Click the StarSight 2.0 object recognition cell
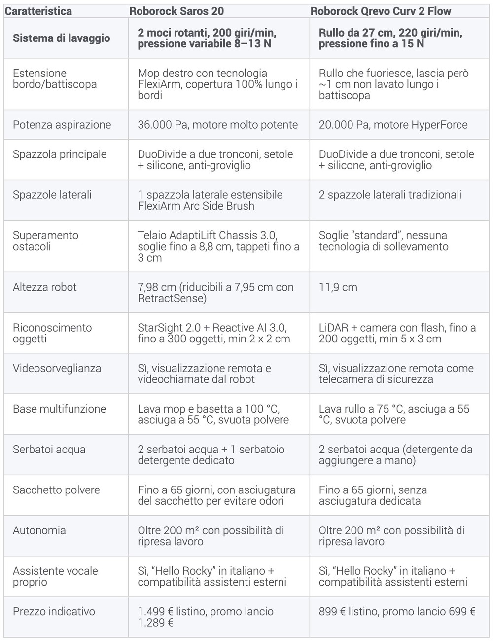The image size is (493, 641). 214,333
